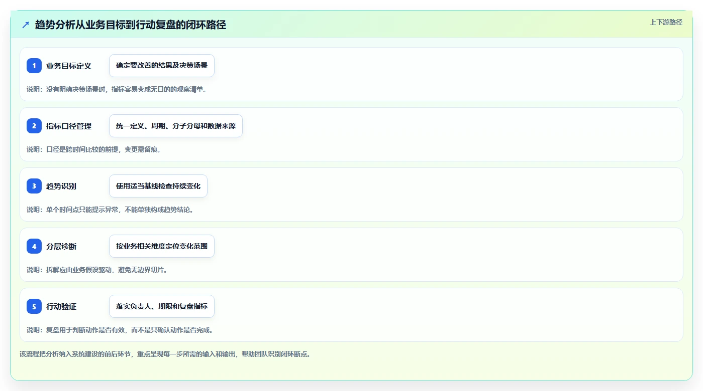The width and height of the screenshot is (703, 391).
Task: Click the trend arrow icon beside the title
Action: pyautogui.click(x=26, y=25)
